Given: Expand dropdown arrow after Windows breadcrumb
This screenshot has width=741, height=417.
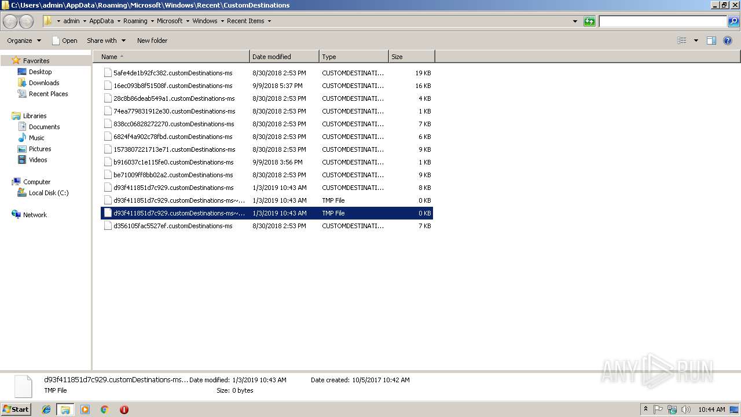Looking at the screenshot, I should (x=222, y=21).
